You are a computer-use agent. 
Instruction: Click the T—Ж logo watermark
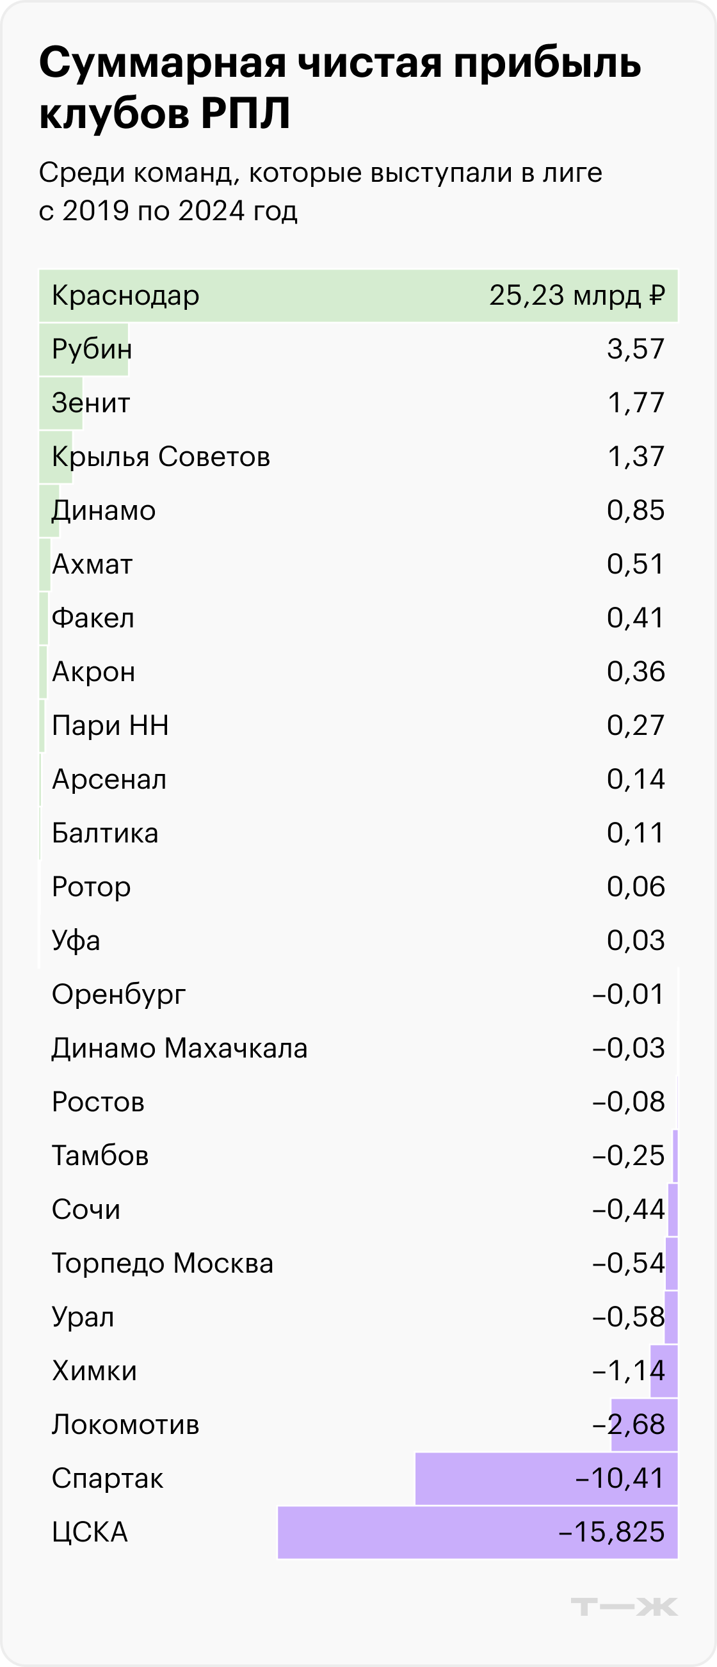(624, 1606)
